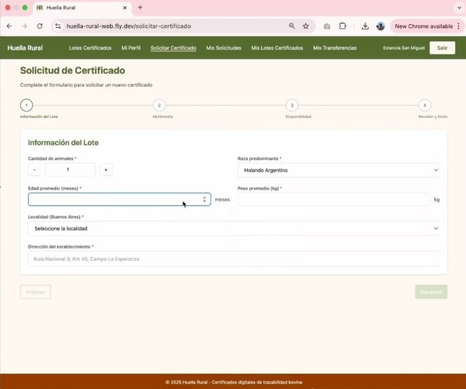
Task: Open the Raza predominante dropdown
Action: [x=339, y=170]
